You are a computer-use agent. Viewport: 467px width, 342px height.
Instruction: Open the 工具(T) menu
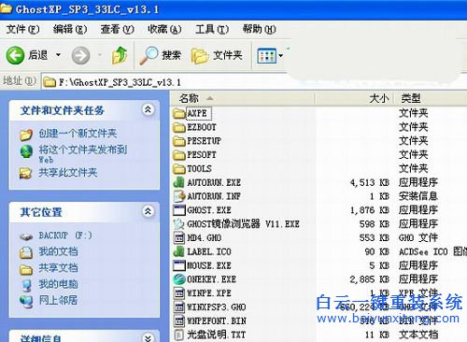tap(212, 29)
